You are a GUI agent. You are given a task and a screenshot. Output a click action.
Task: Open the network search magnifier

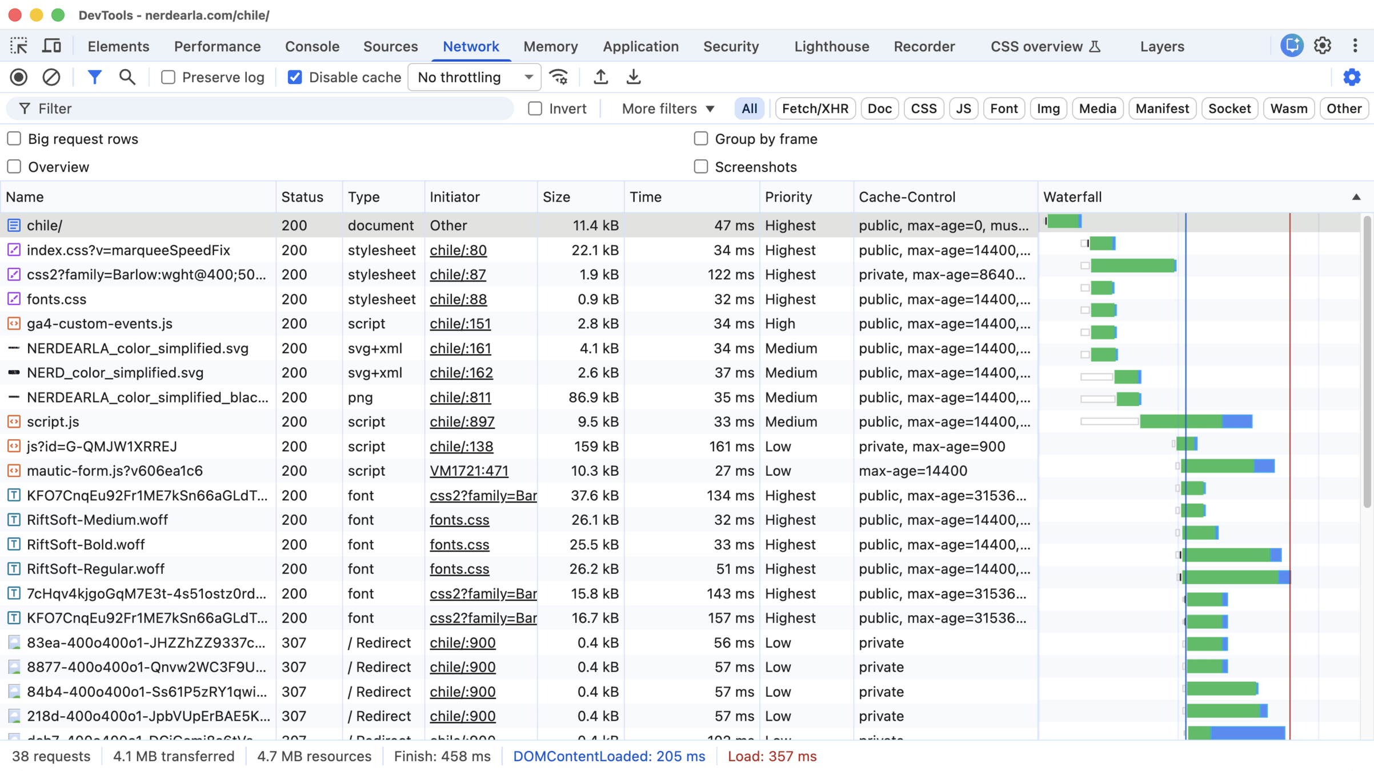[127, 77]
